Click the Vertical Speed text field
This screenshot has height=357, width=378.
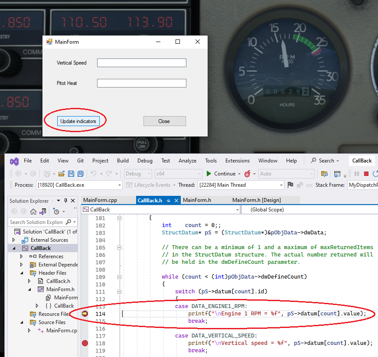pos(141,63)
